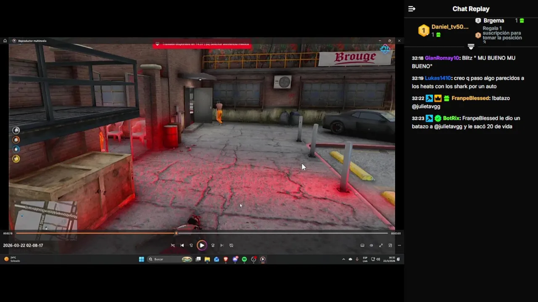
Task: Click video title 2026-03-22 02-08-17
Action: pyautogui.click(x=23, y=245)
